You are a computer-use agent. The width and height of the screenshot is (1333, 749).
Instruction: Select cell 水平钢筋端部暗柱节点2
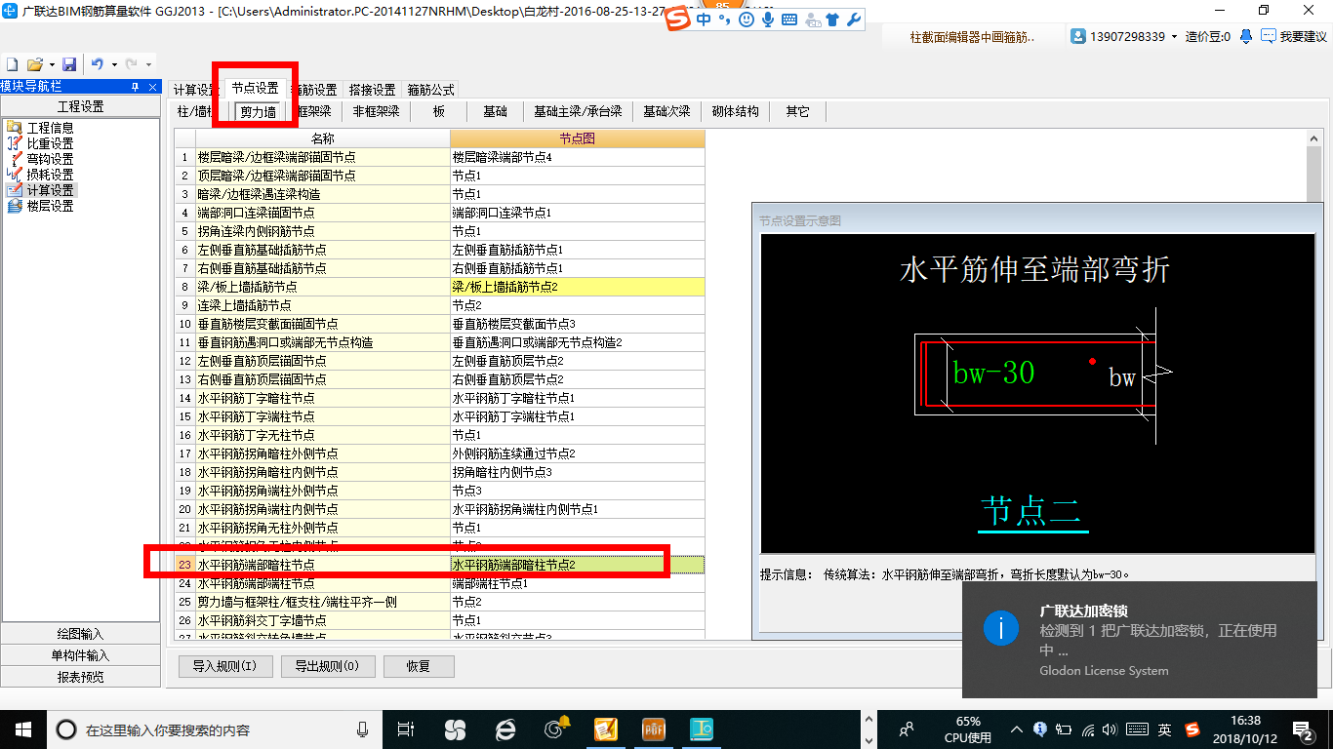[577, 565]
